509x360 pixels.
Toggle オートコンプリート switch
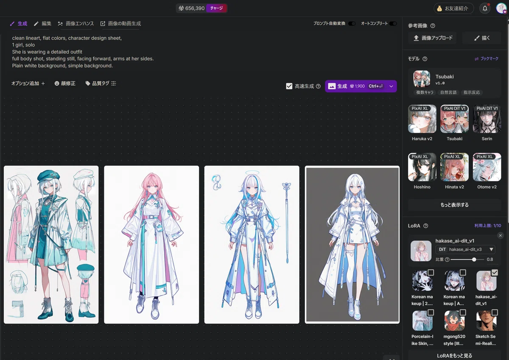click(393, 24)
